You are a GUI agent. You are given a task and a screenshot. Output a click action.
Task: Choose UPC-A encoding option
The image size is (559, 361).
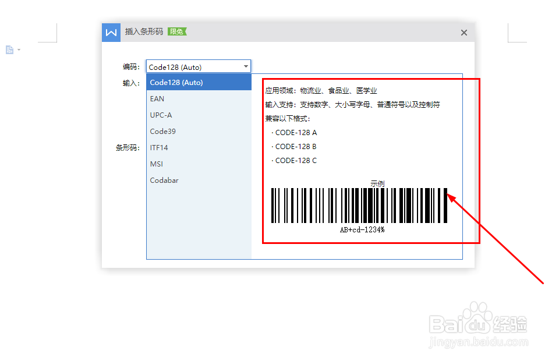click(x=199, y=115)
